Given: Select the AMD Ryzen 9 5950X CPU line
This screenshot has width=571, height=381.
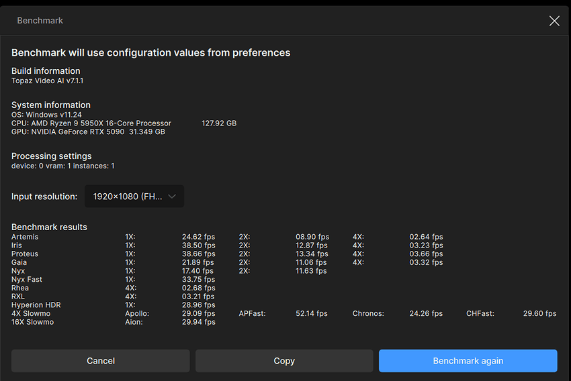Looking at the screenshot, I should (91, 123).
